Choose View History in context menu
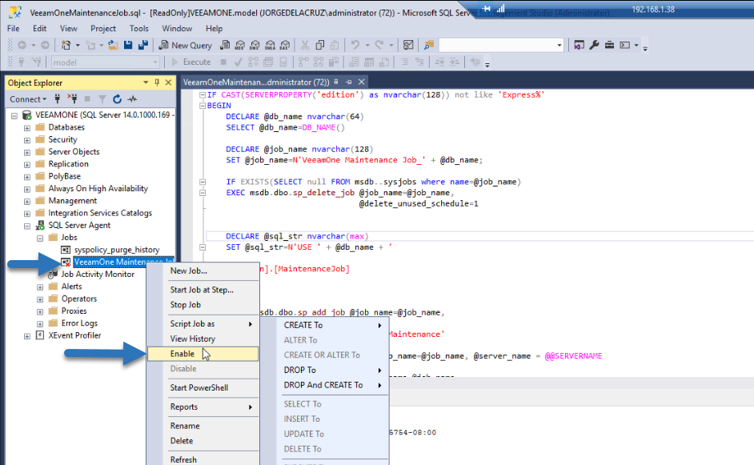 [x=203, y=339]
